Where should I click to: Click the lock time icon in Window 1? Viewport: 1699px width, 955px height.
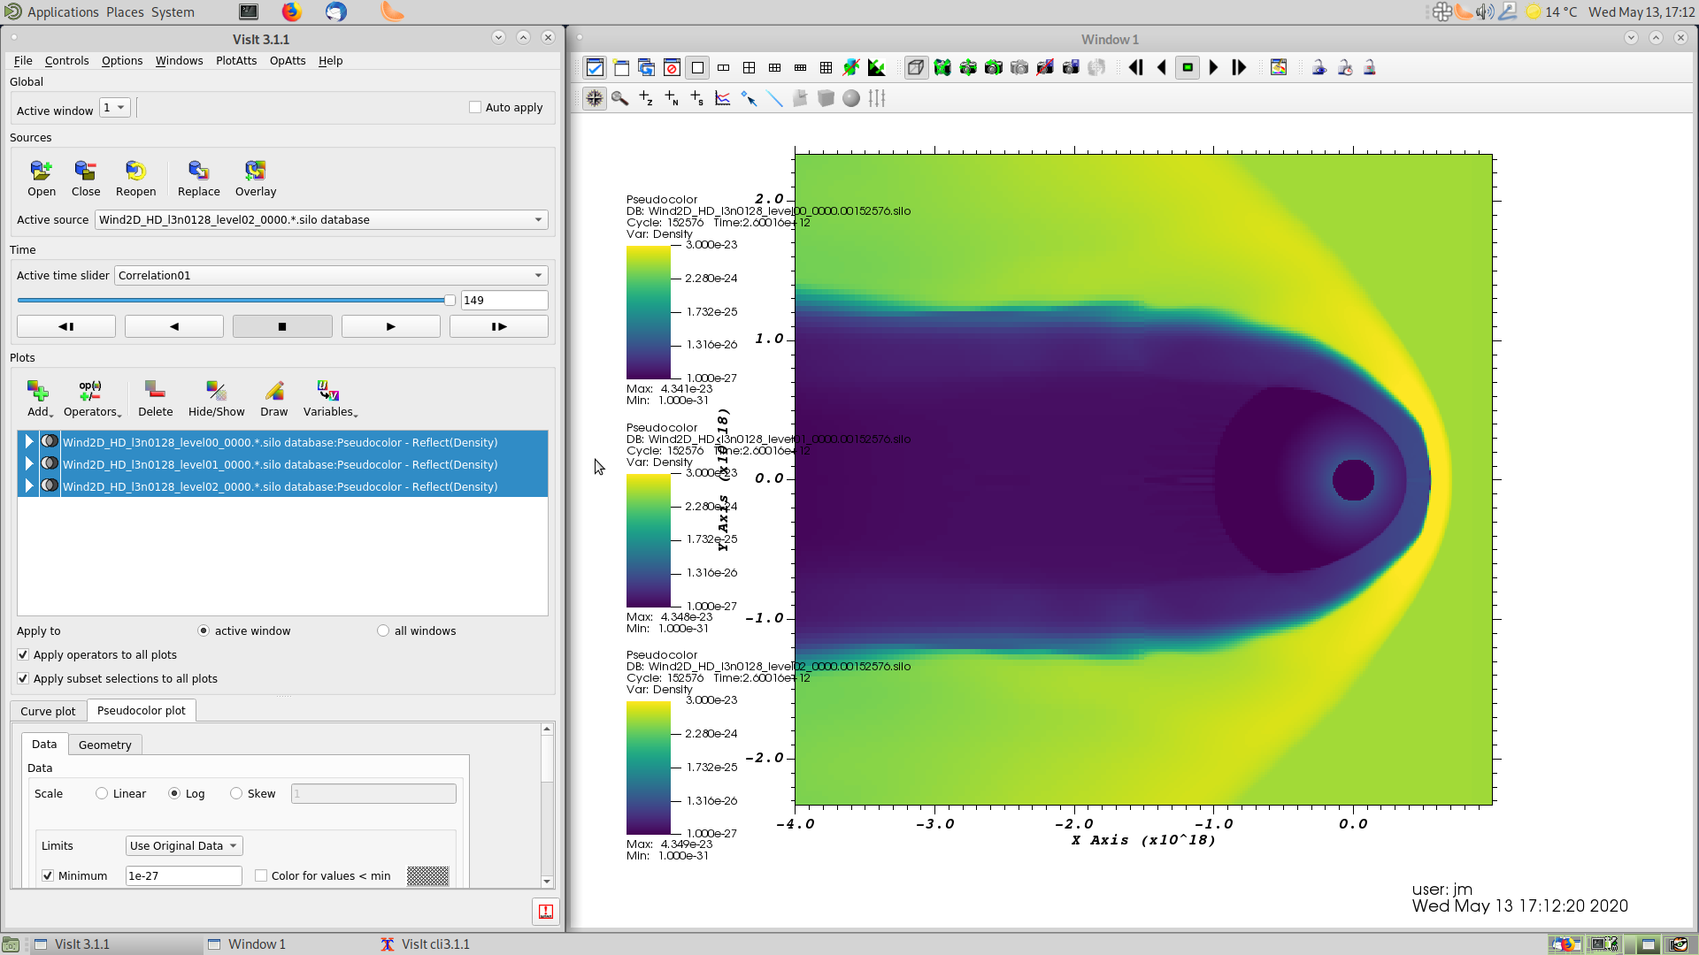1345,67
